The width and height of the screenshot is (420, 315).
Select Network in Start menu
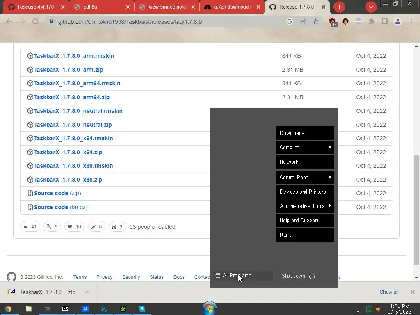[305, 162]
